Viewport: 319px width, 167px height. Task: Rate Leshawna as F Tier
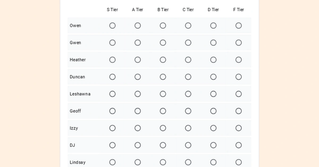[238, 94]
